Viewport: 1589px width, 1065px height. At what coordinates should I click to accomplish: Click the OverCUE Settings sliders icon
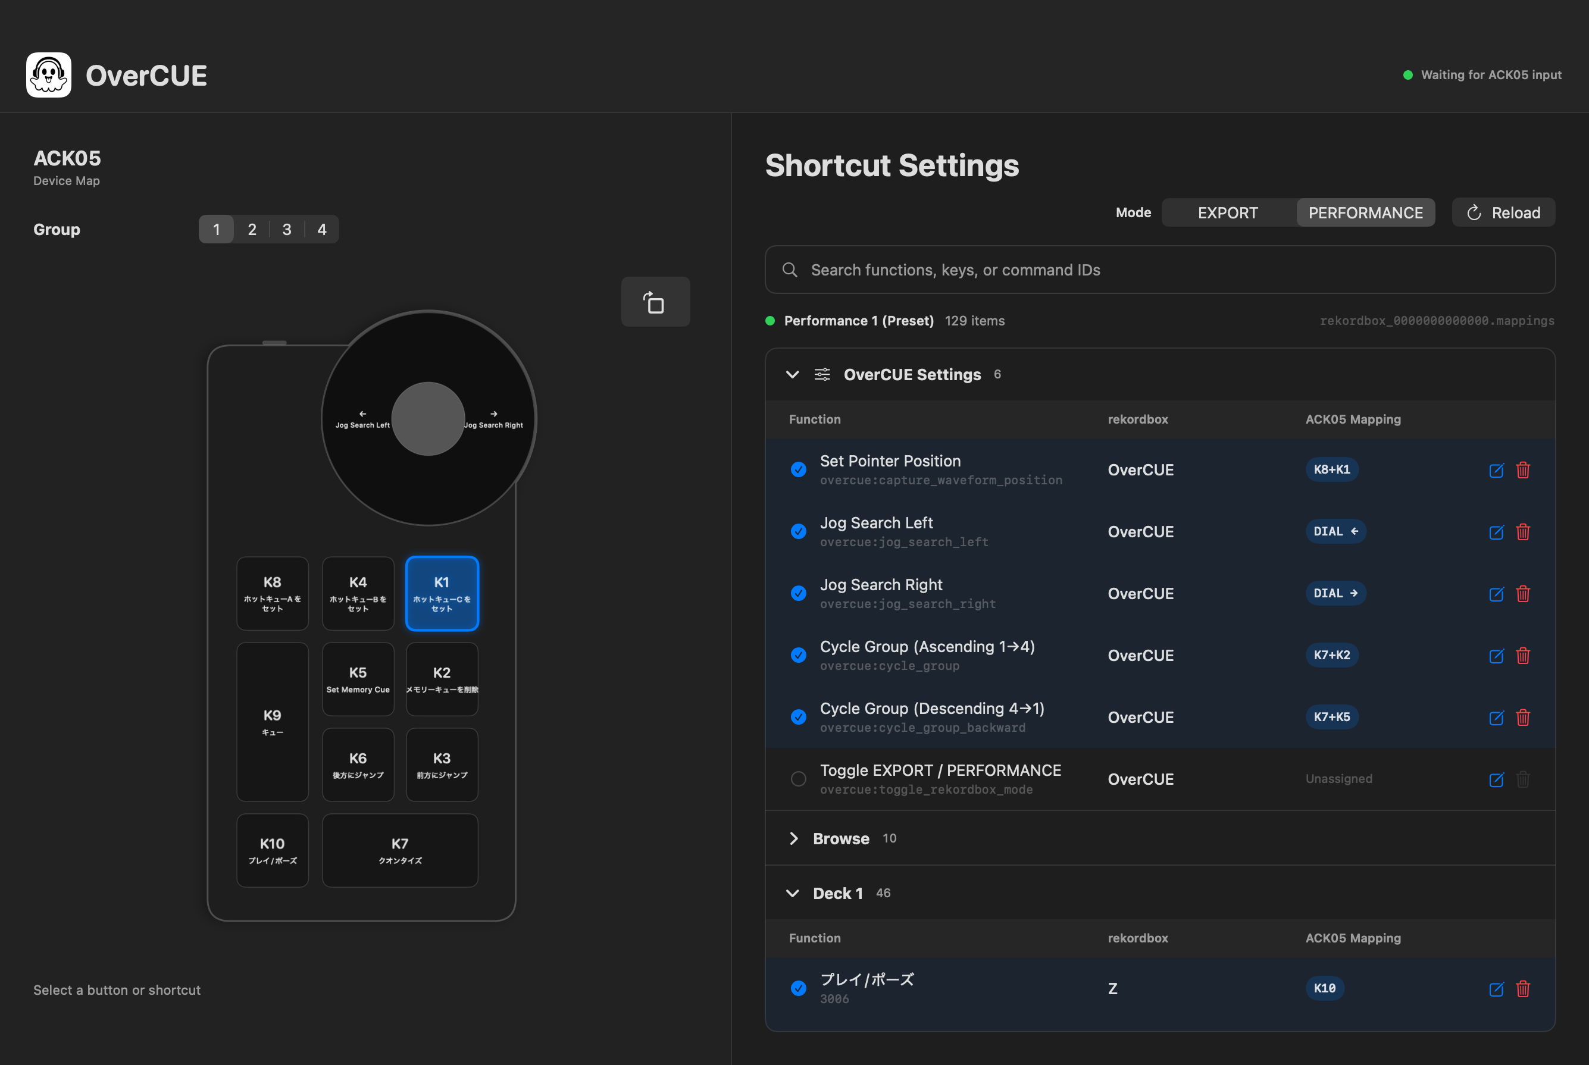pyautogui.click(x=822, y=374)
